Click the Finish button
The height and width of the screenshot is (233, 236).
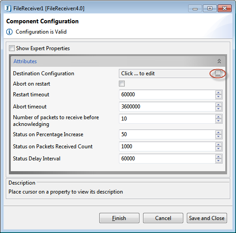pos(119,218)
